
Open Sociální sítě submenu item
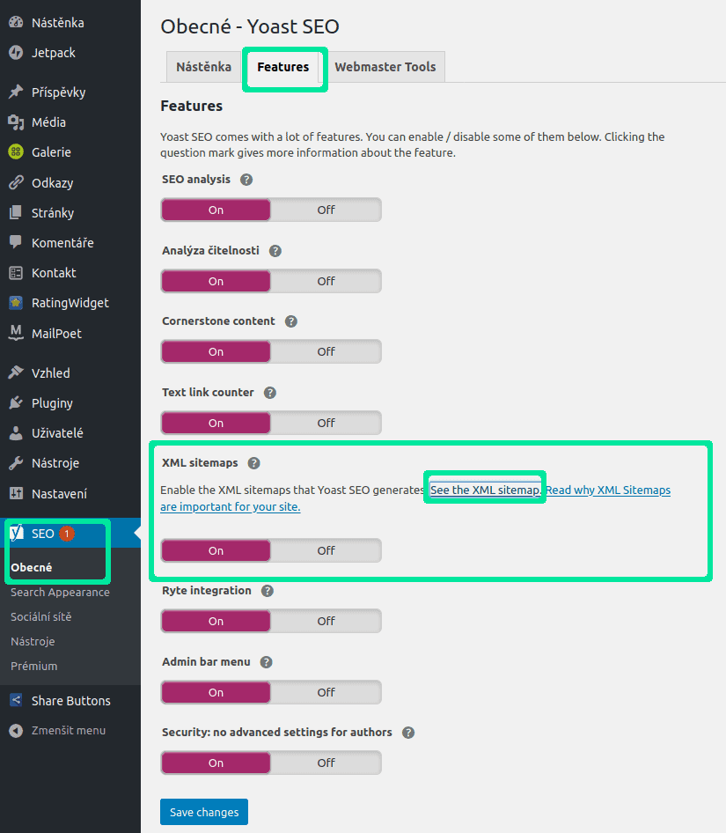[x=40, y=616]
